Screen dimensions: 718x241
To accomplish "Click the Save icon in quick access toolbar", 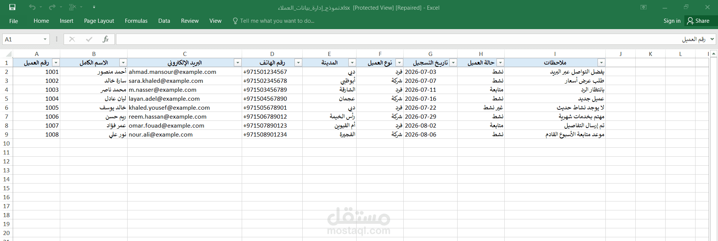I will click(12, 7).
